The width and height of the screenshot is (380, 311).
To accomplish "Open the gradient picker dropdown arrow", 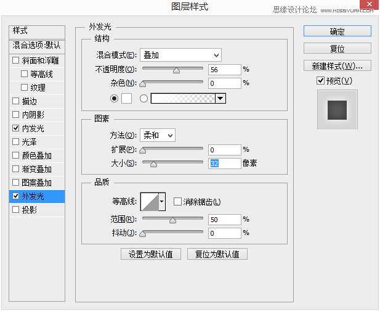I will pos(220,98).
